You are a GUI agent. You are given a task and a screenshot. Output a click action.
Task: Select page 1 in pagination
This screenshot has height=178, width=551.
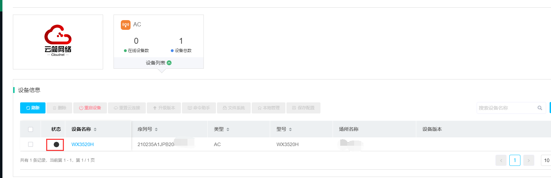tap(515, 160)
